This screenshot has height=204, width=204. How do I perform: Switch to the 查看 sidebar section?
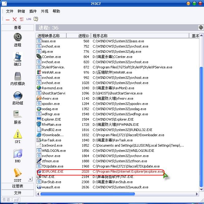point(17,27)
